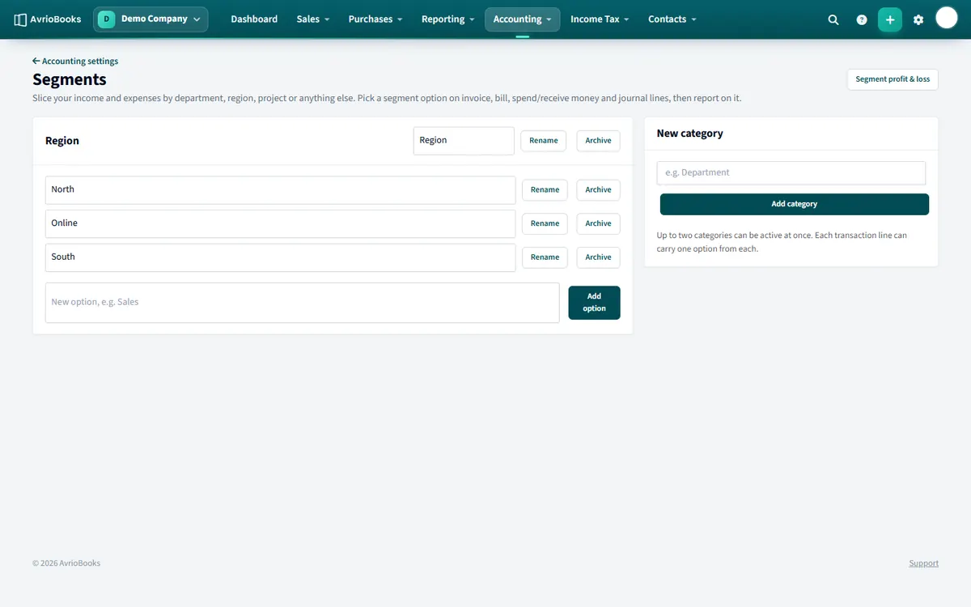Click the © 2026 AvrioBooks footer text

(x=66, y=563)
